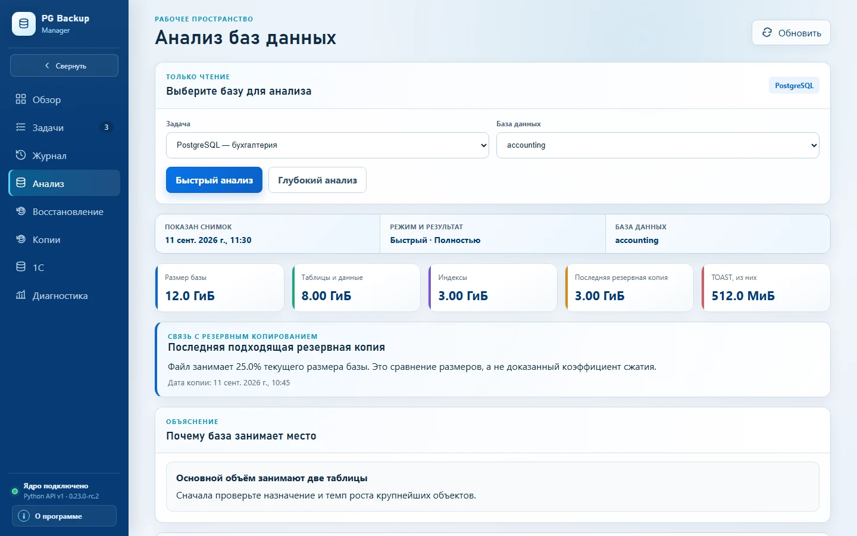The width and height of the screenshot is (857, 536).
Task: Switch to the Диагностика section
Action: point(64,295)
